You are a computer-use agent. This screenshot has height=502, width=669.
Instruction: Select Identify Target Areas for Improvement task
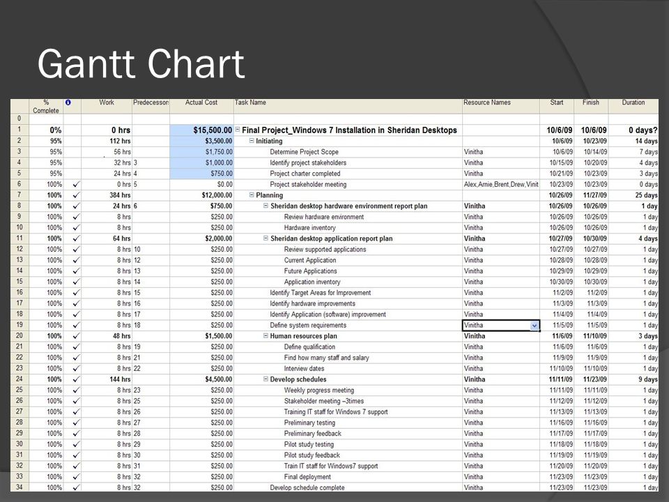pyautogui.click(x=320, y=293)
